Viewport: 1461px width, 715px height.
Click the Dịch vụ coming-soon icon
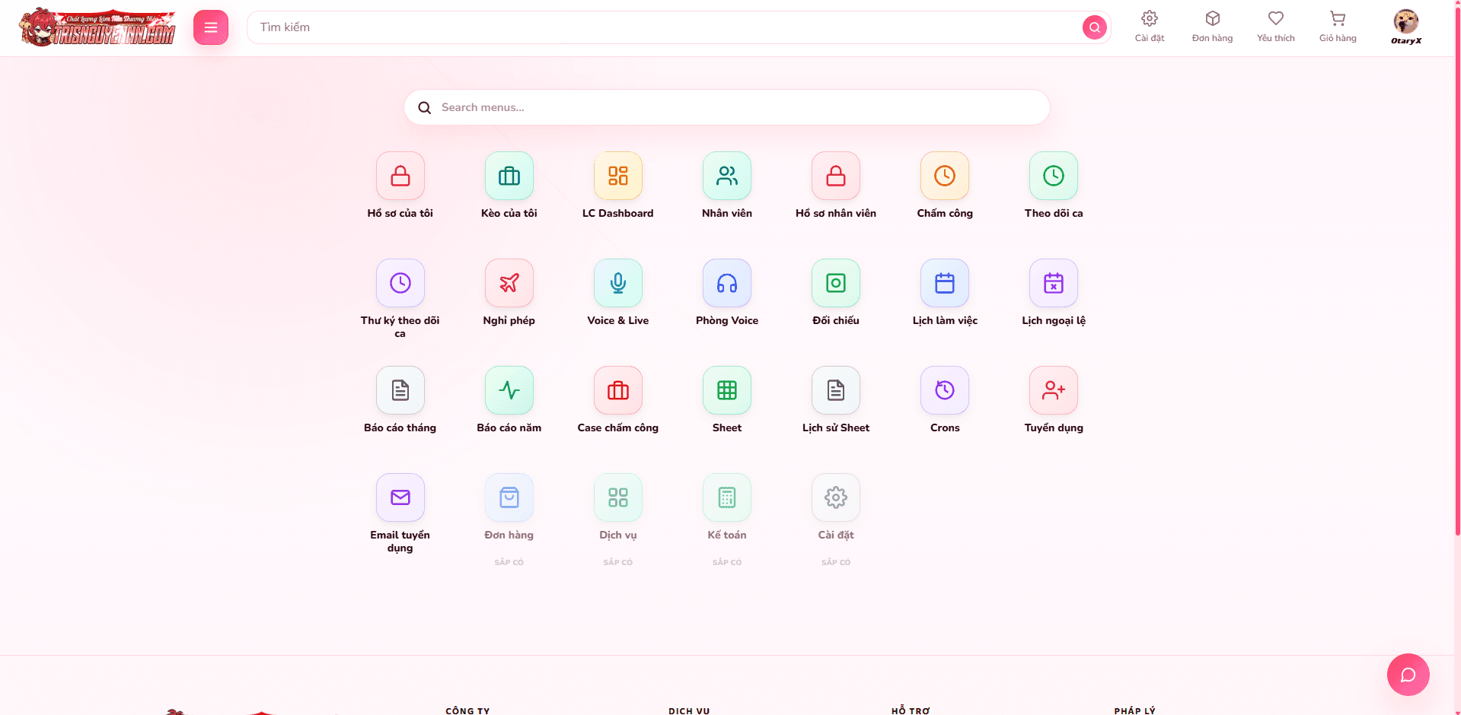618,497
